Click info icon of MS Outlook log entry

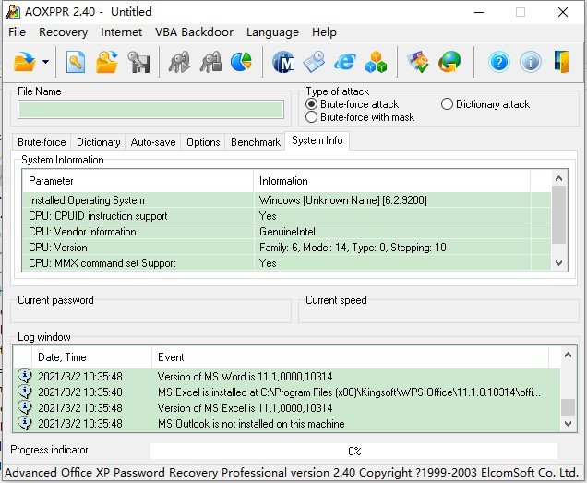25,423
